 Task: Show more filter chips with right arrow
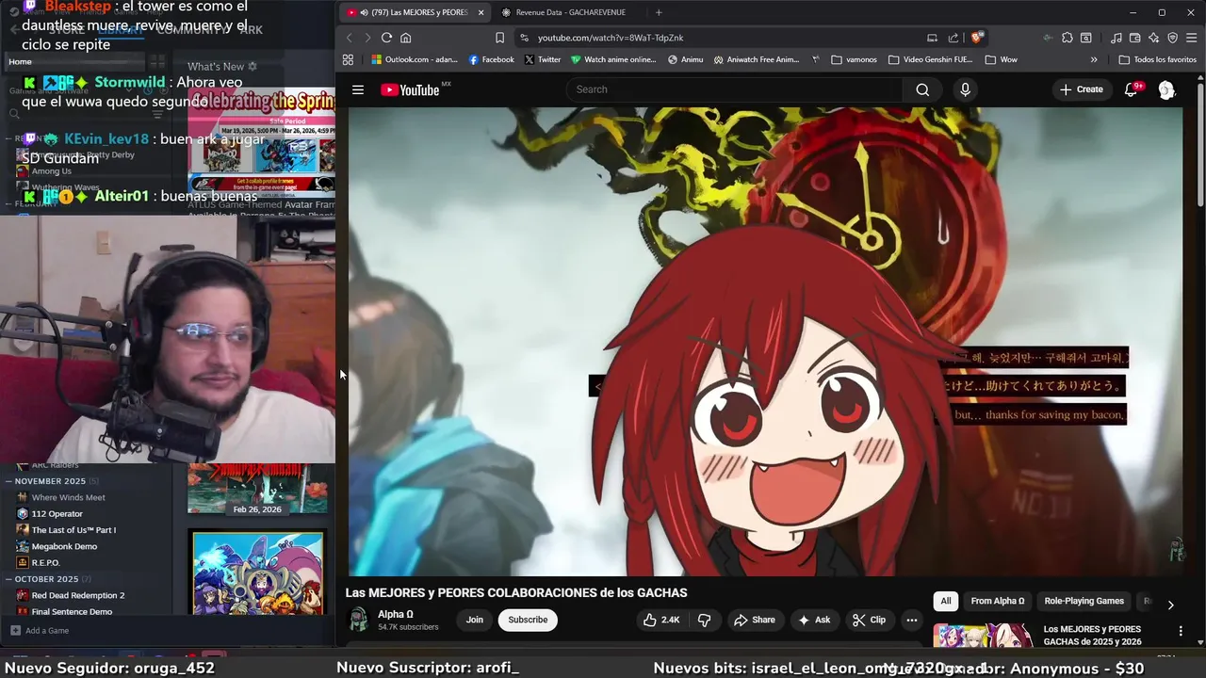(1170, 605)
